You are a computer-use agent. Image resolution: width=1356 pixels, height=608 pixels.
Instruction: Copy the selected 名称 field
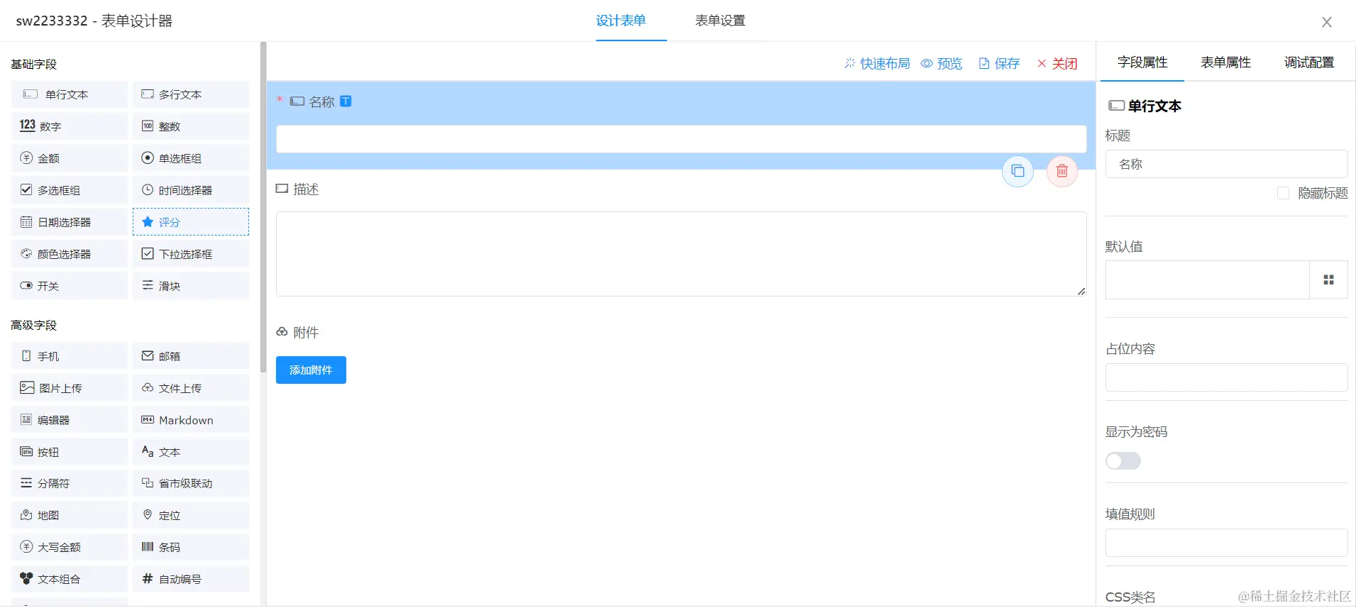(1018, 171)
